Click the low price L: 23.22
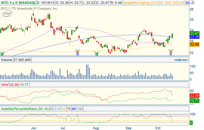The image size is (204, 130). 89,3
